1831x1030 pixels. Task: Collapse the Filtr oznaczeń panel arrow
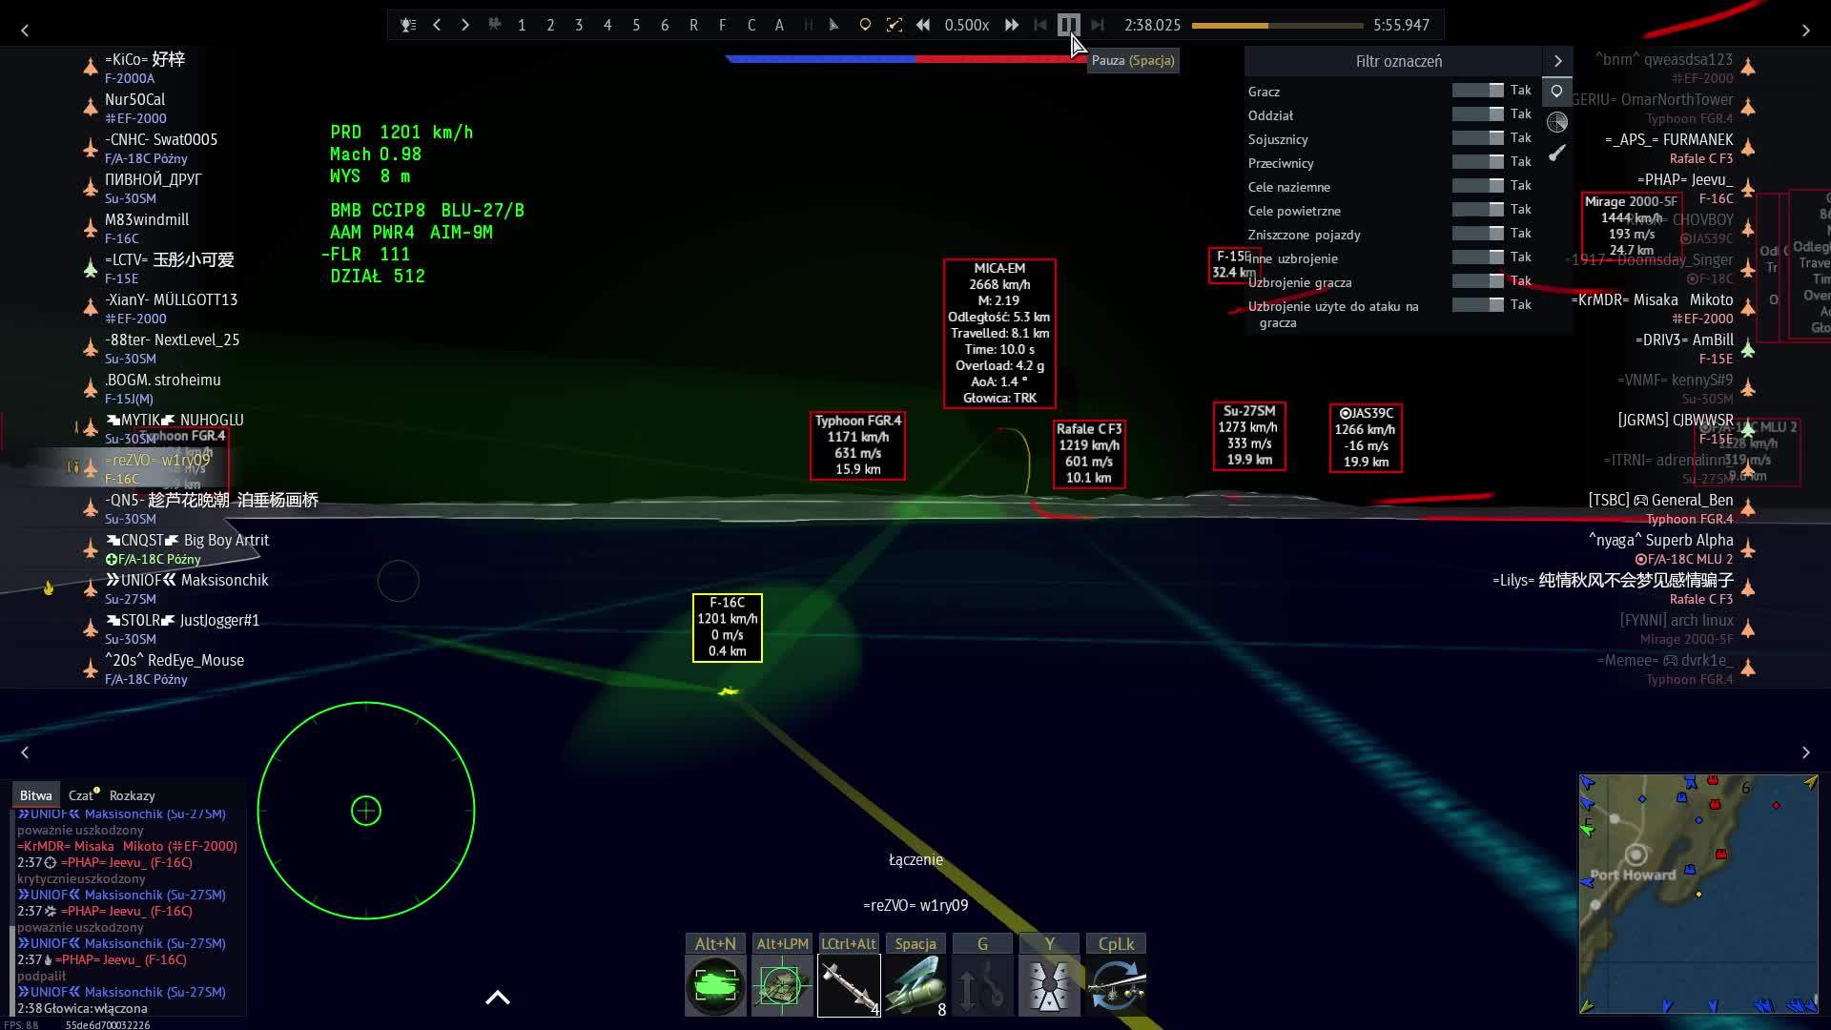1557,61
